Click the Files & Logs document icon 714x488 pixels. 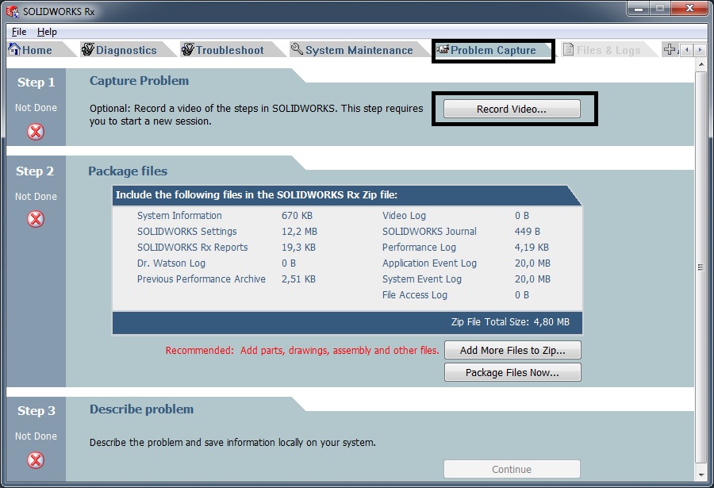pos(568,50)
